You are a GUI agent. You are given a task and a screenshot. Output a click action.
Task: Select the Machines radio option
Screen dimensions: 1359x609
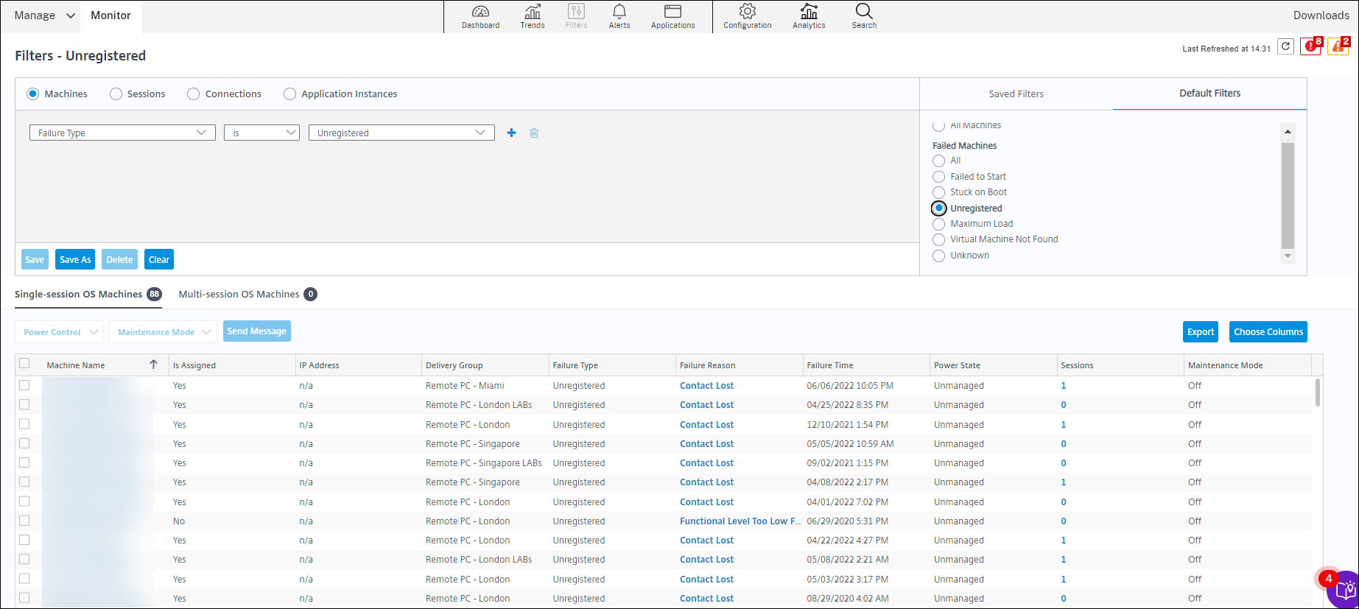click(x=32, y=94)
